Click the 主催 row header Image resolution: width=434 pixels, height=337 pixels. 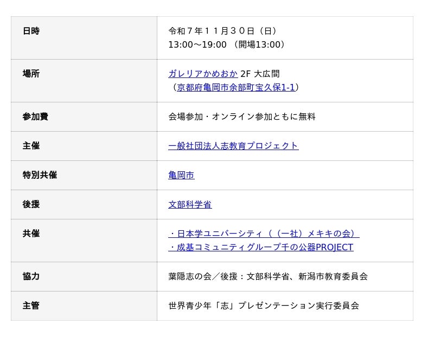point(31,146)
